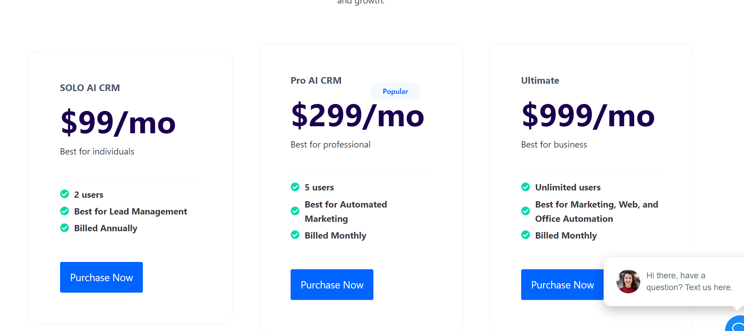The image size is (744, 331).
Task: Click the green check beside 5 users
Action: (295, 187)
